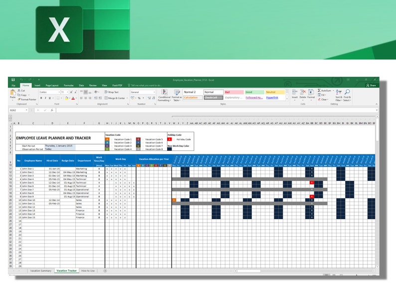
Task: Apply the Neutral cell style
Action: click(275, 92)
